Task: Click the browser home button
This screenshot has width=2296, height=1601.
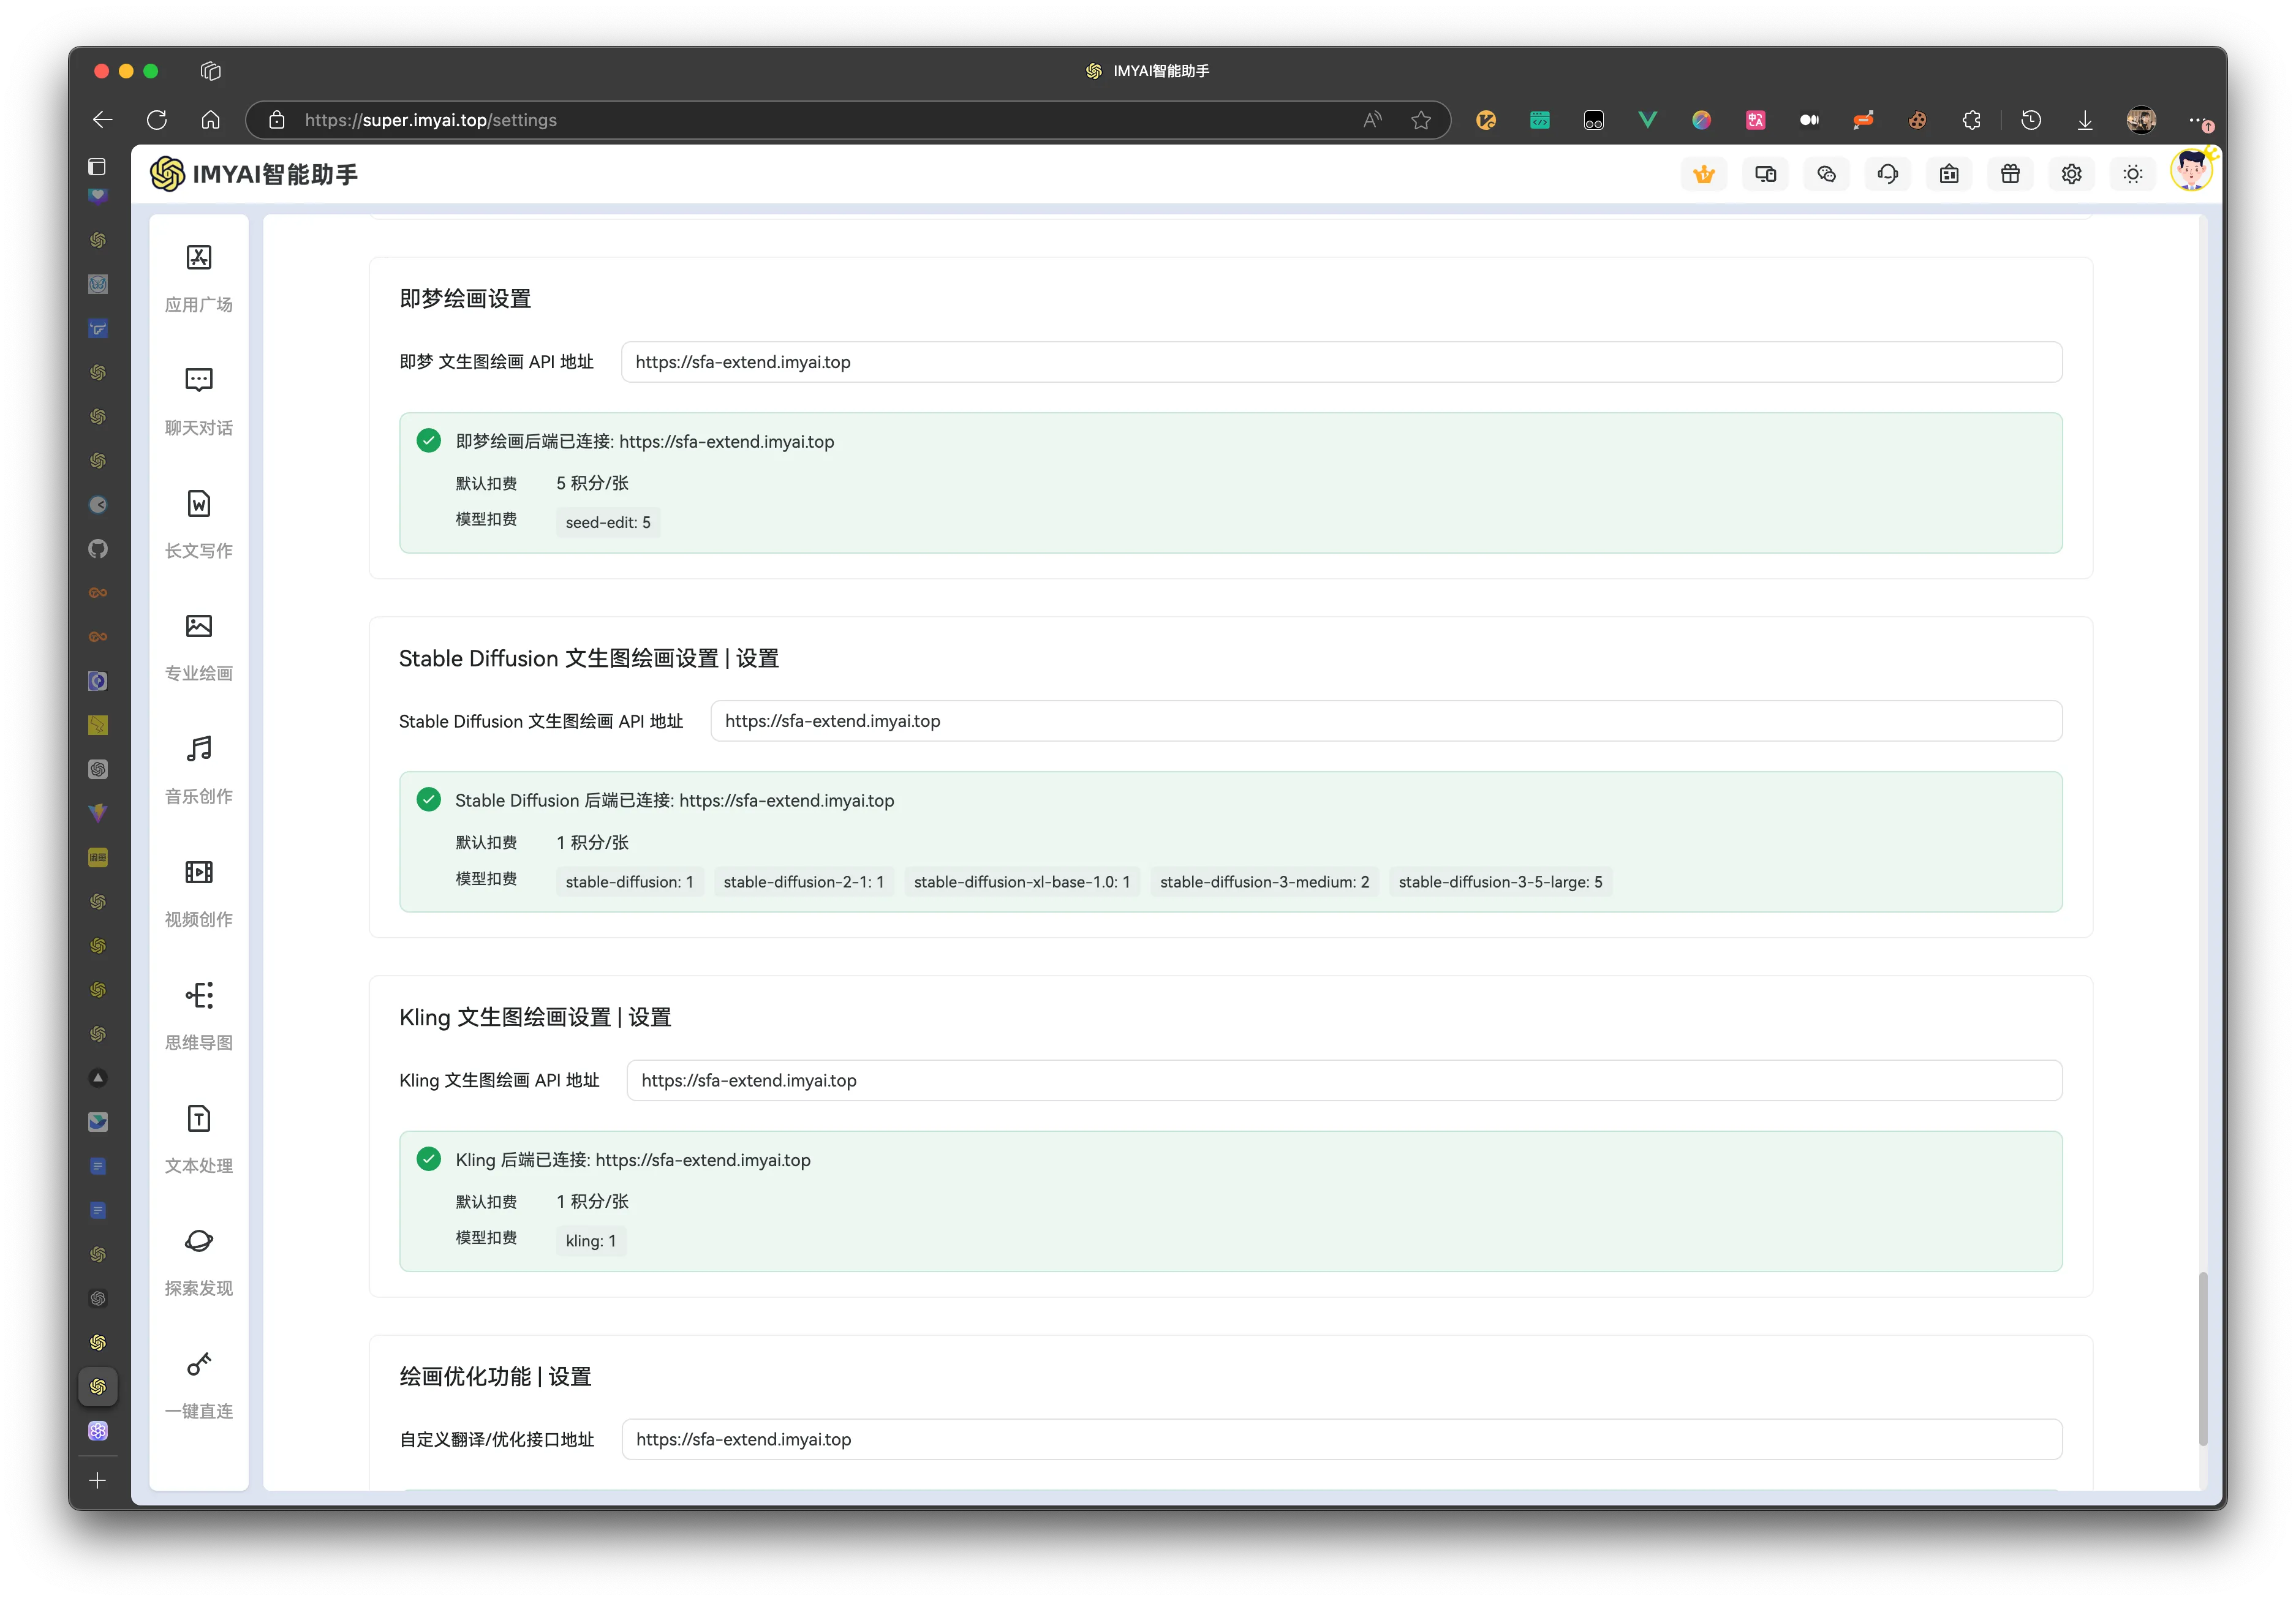Action: (211, 120)
